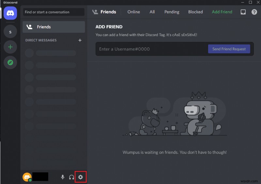This screenshot has width=261, height=184.
Task: Deafen with headphones icon
Action: tap(71, 177)
